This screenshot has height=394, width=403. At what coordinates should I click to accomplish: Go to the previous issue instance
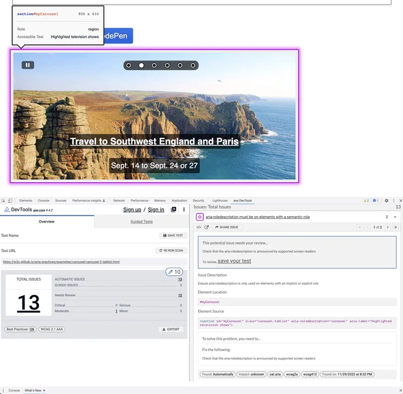click(367, 227)
